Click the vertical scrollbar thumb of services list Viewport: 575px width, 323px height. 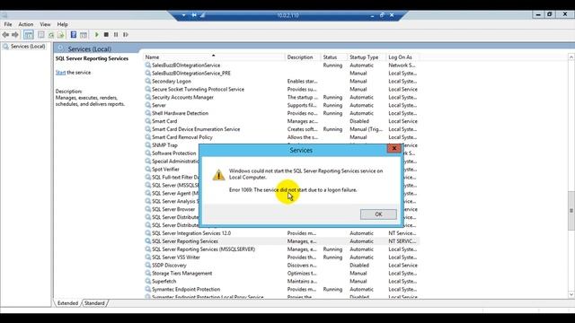[571, 211]
